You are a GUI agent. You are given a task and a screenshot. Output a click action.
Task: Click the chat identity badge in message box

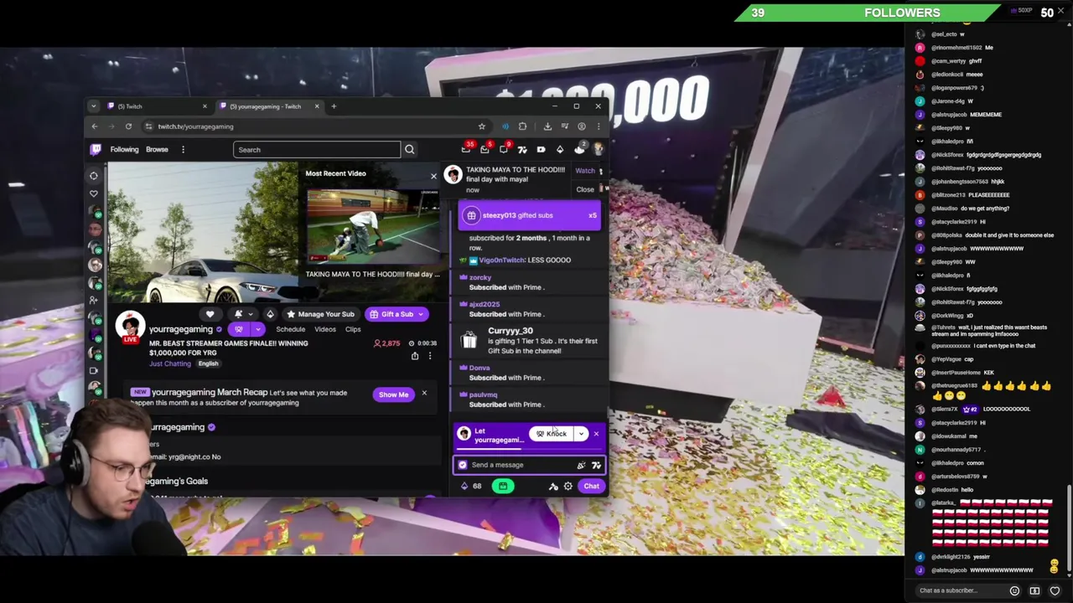(463, 465)
